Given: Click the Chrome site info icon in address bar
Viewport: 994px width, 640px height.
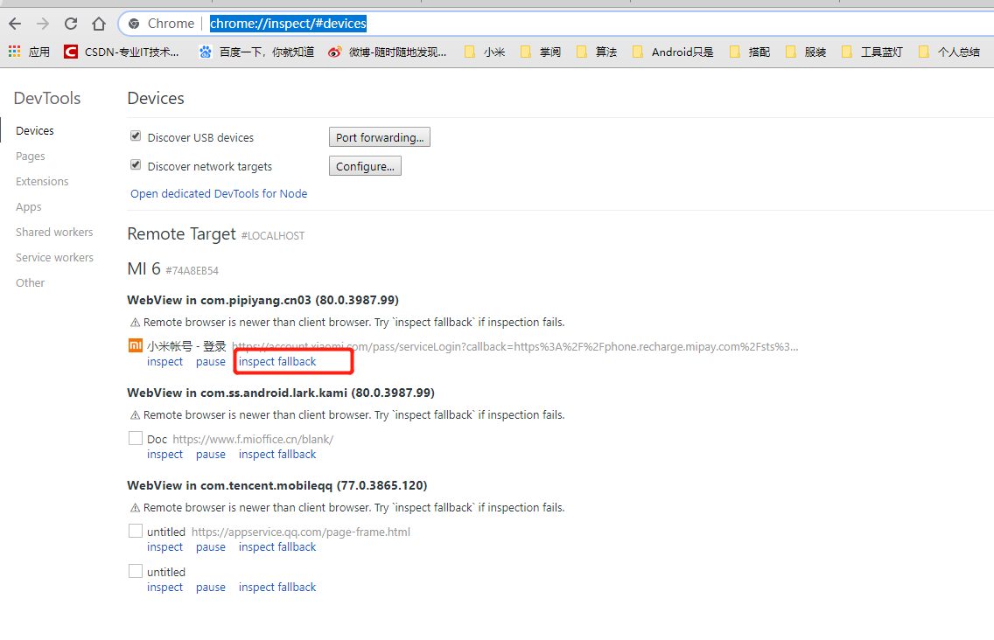Looking at the screenshot, I should tap(134, 24).
